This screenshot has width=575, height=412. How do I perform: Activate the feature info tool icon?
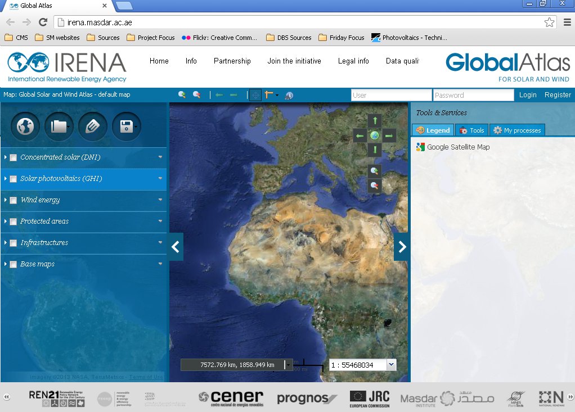point(289,95)
